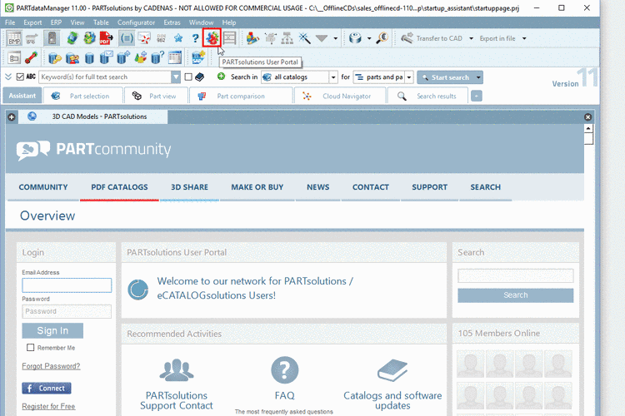Click the PARTsolutions User Portal icon
Image resolution: width=625 pixels, height=416 pixels.
tap(212, 38)
